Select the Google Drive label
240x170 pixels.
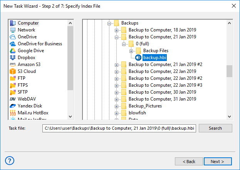tap(31, 51)
